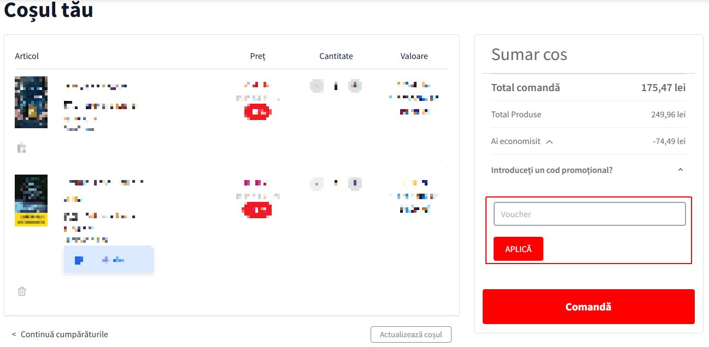Apply voucher with the APLICĂ button

518,249
